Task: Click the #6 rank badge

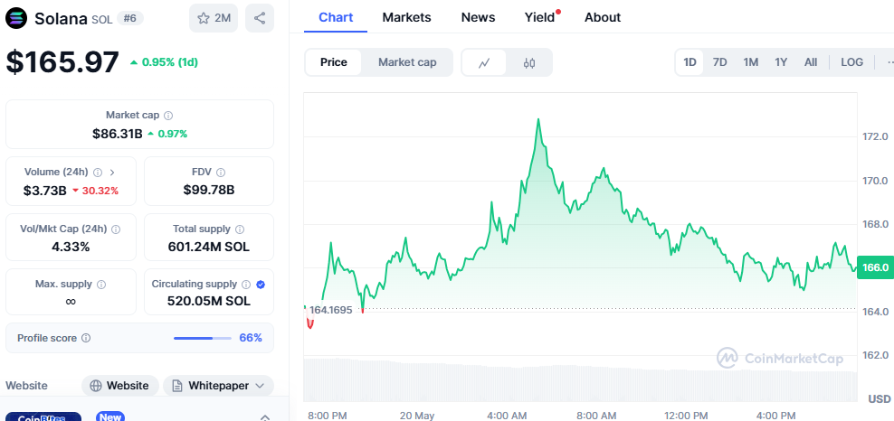Action: [x=130, y=18]
